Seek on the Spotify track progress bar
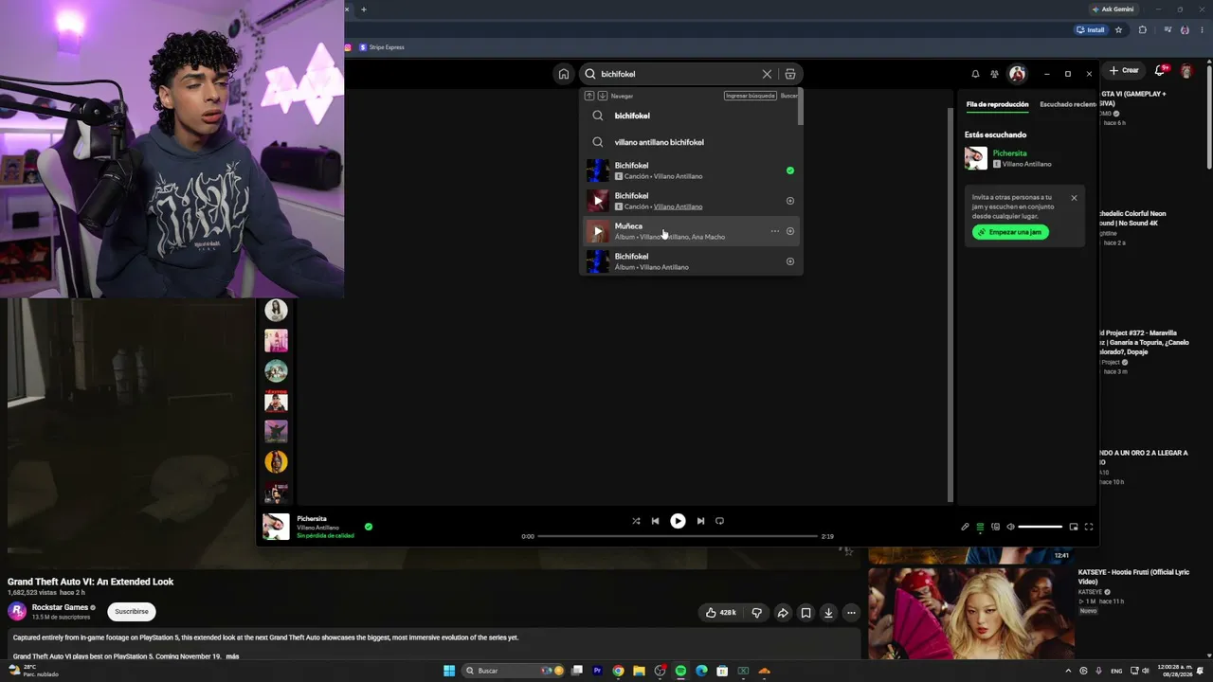1213x682 pixels. point(678,536)
